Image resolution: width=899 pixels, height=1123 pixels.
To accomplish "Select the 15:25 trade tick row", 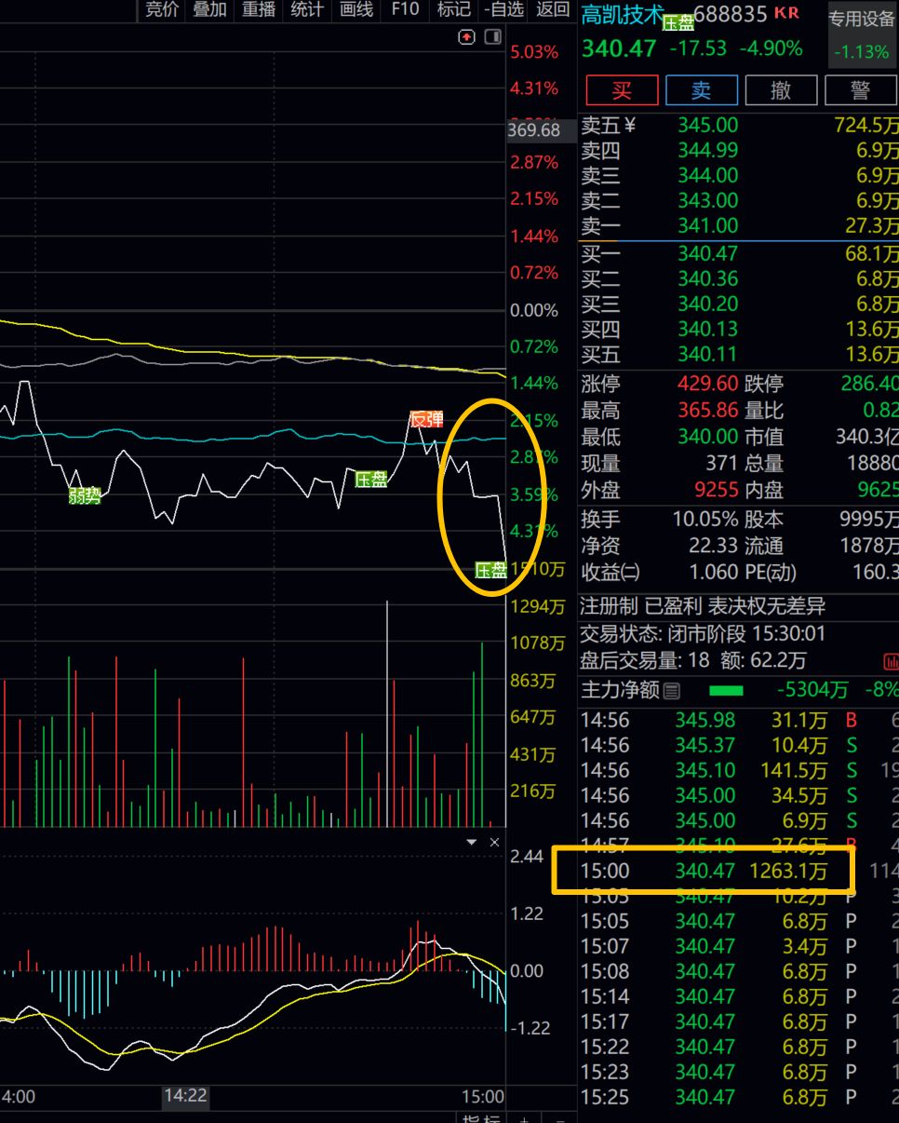I will click(739, 1097).
